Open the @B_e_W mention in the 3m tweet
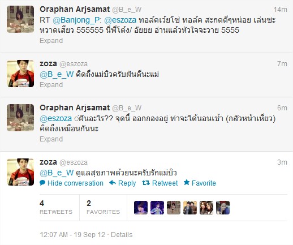This screenshot has height=245, width=293. (57, 173)
